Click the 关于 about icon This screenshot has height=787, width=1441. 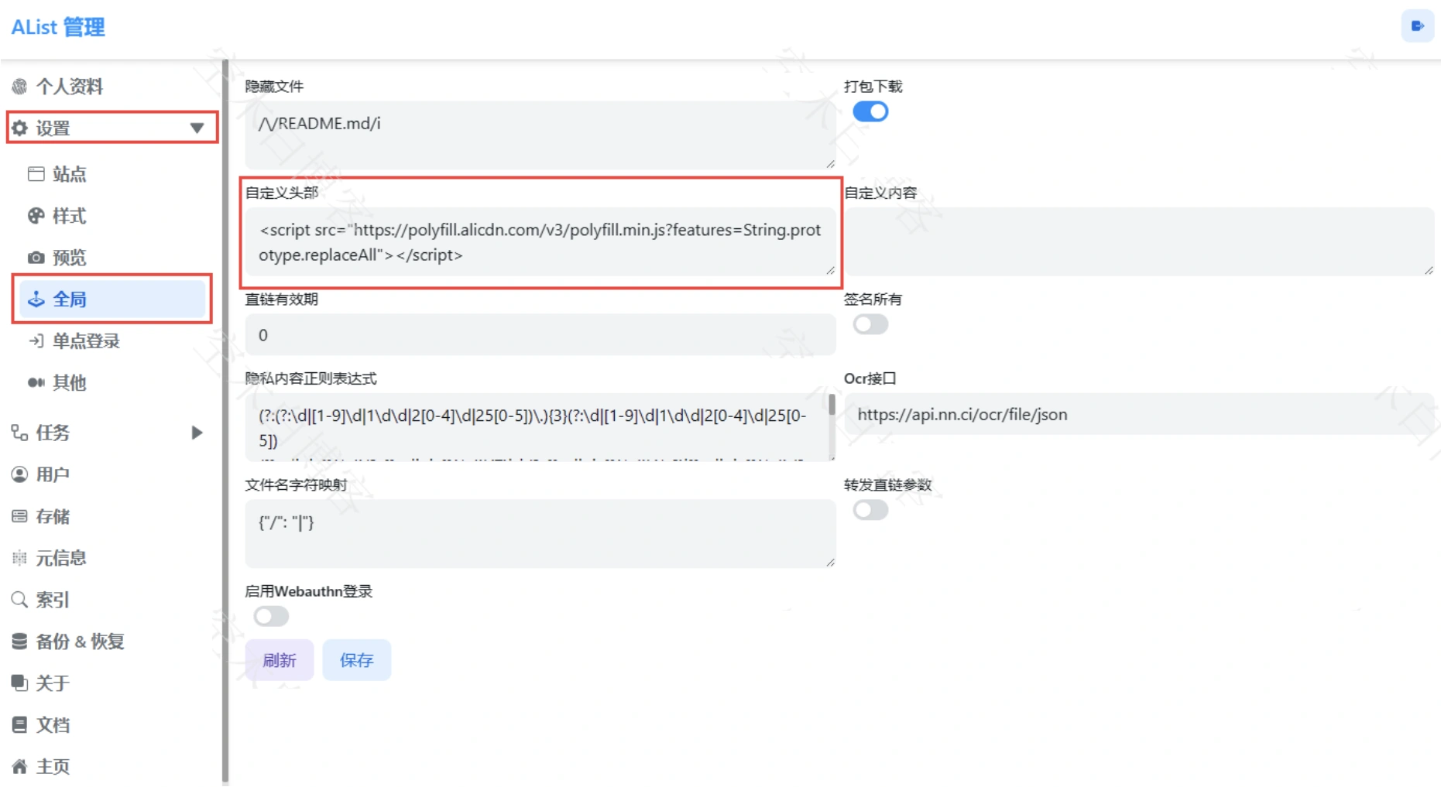pos(19,683)
